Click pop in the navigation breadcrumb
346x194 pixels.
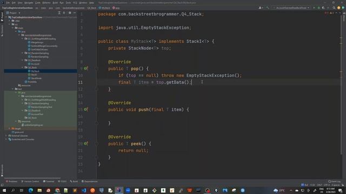tap(116, 8)
